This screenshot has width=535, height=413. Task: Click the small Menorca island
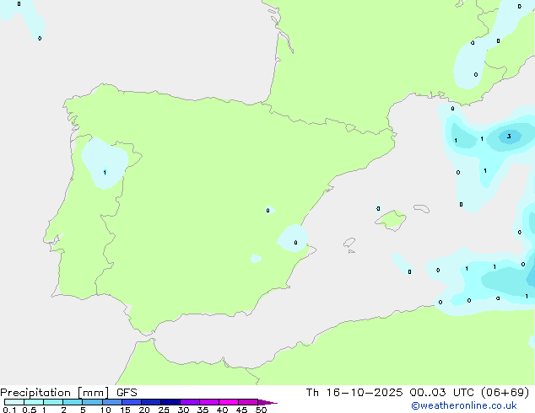tap(420, 209)
